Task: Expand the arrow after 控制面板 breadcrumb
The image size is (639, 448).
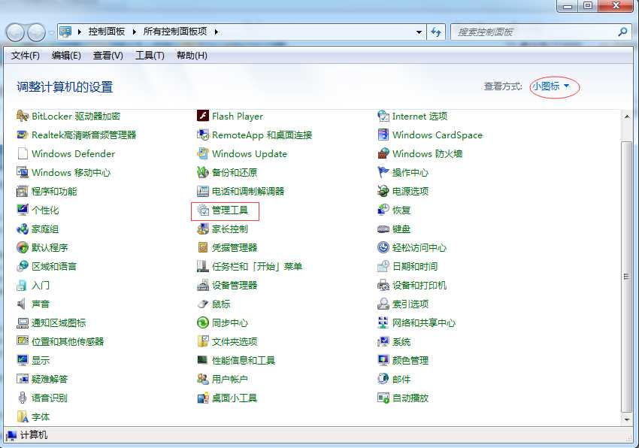Action: coord(134,32)
